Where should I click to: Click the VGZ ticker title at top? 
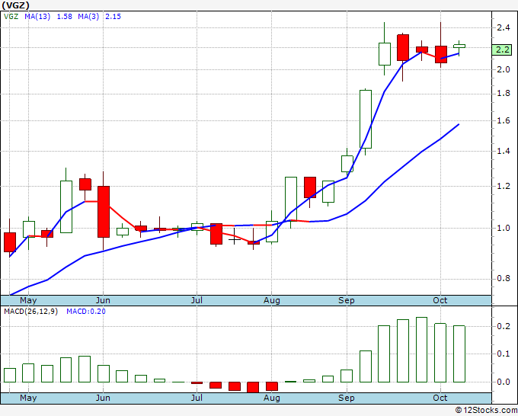pyautogui.click(x=15, y=5)
